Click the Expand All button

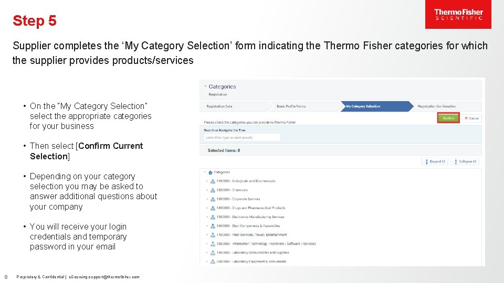[x=436, y=161]
